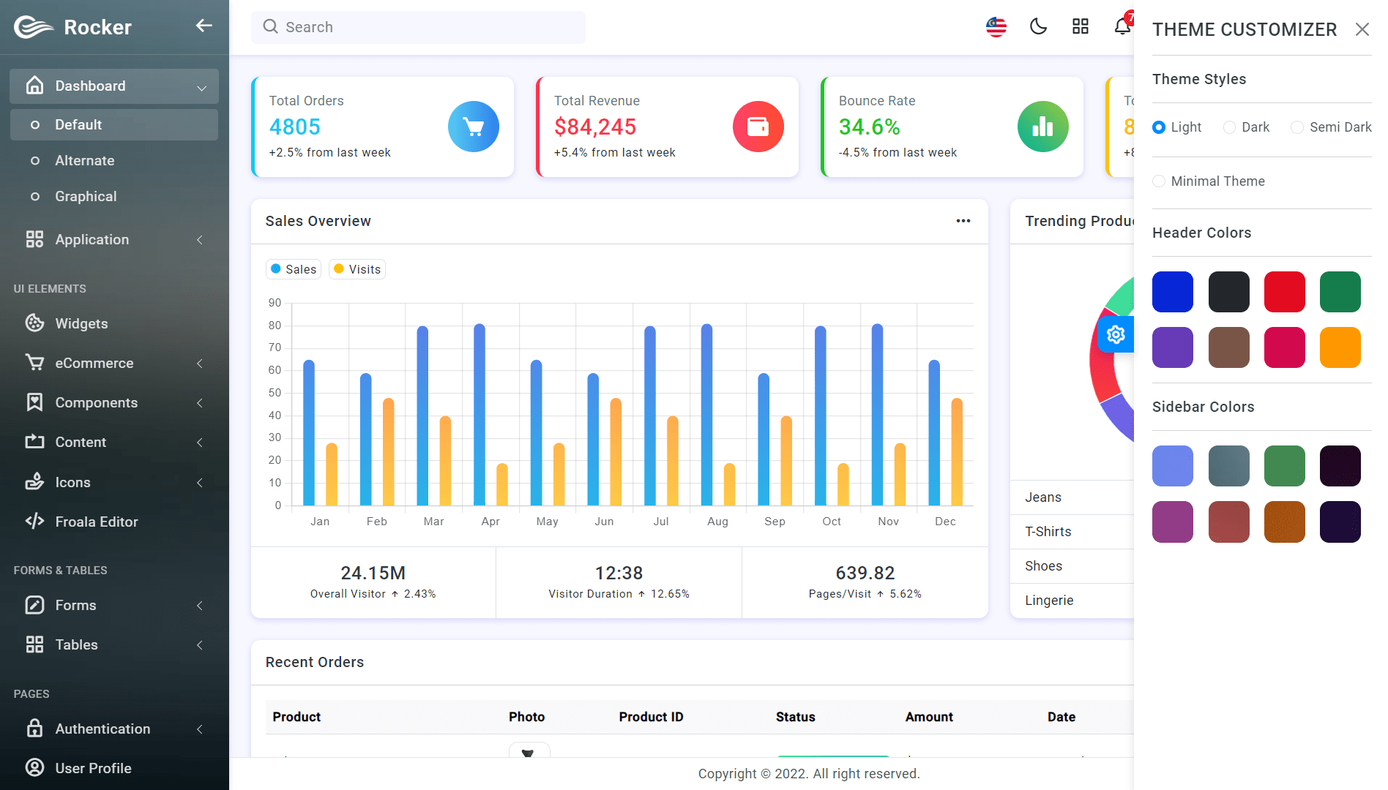This screenshot has width=1388, height=790.
Task: Collapse sidebar with the back arrow
Action: 204,26
